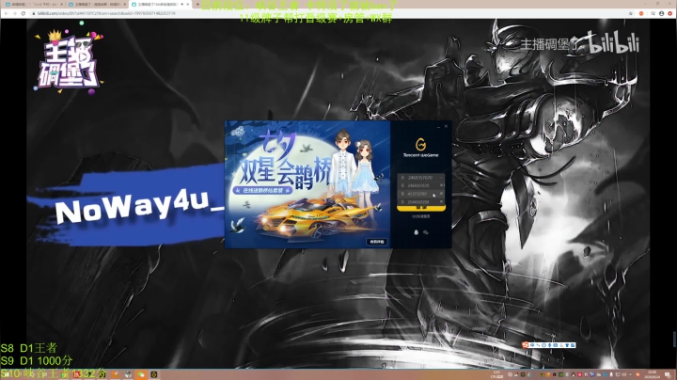Click the Sogou S logo on input toolbar
677x380 pixels.
tap(525, 345)
